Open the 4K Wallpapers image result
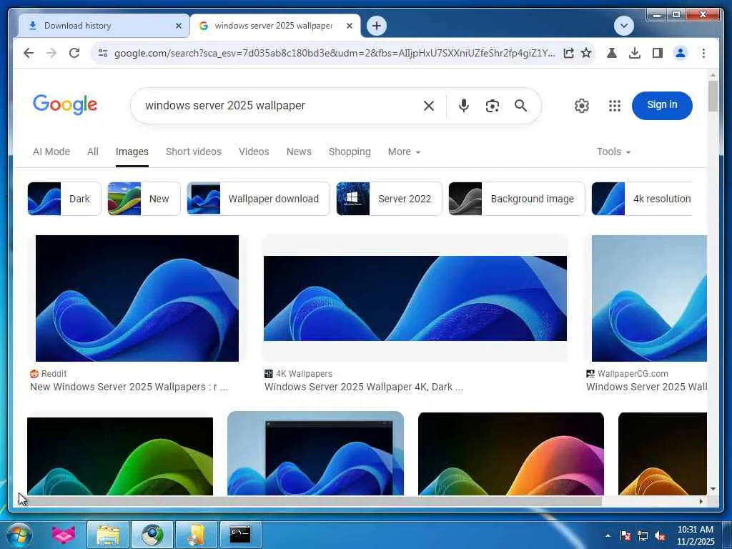 click(x=415, y=298)
